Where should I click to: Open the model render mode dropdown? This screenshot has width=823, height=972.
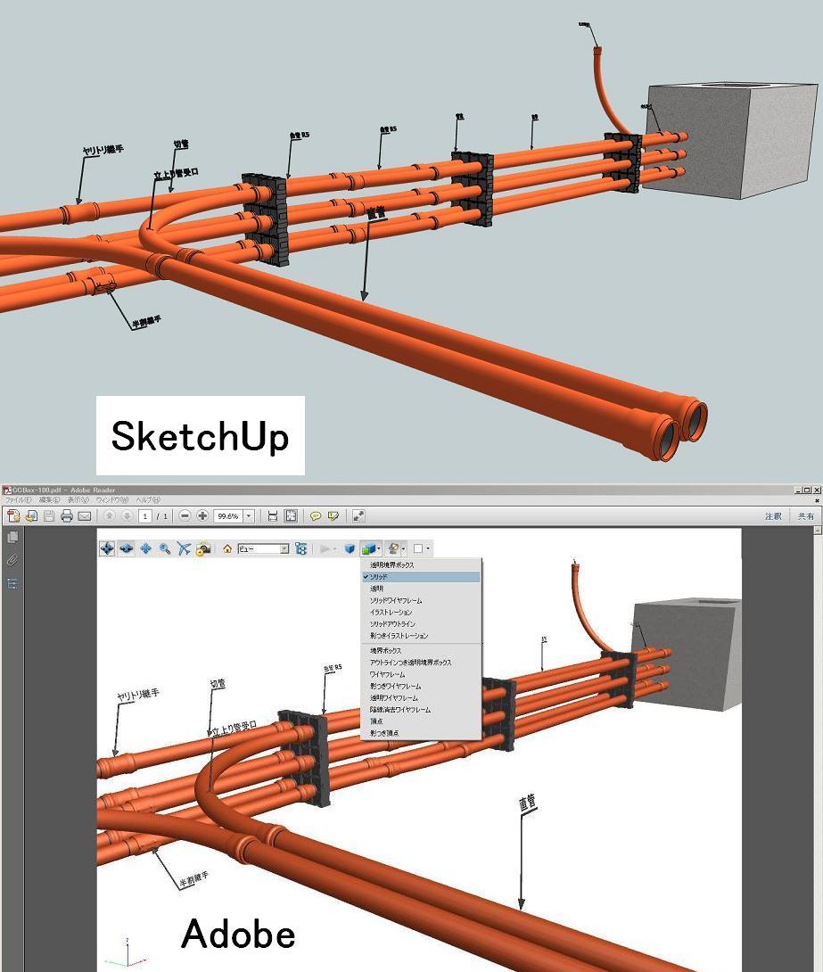click(x=371, y=548)
